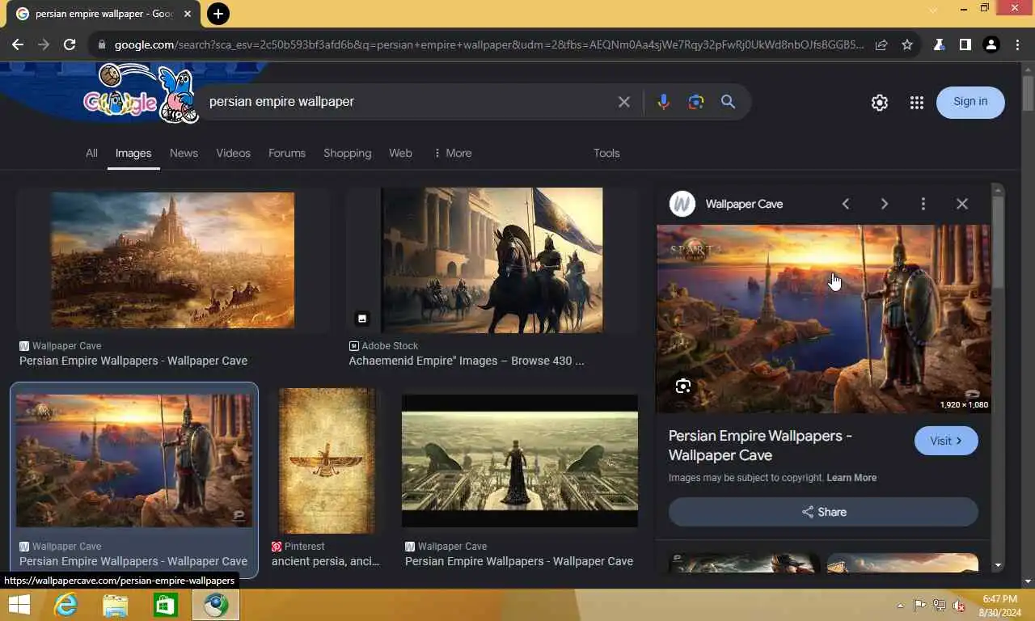Screen dimensions: 1035x621
Task: Search inside preview image with Lens
Action: click(x=683, y=386)
